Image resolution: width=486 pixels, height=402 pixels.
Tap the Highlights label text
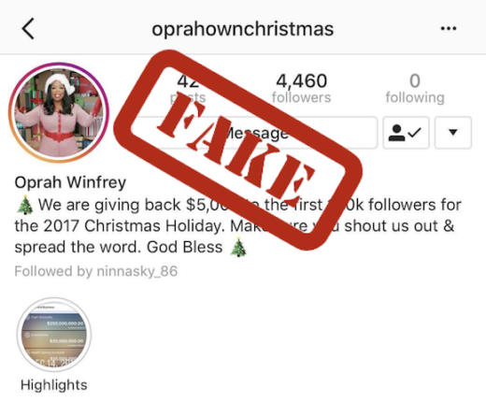coord(54,385)
